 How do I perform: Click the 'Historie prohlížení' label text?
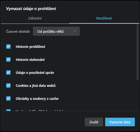[31, 47]
